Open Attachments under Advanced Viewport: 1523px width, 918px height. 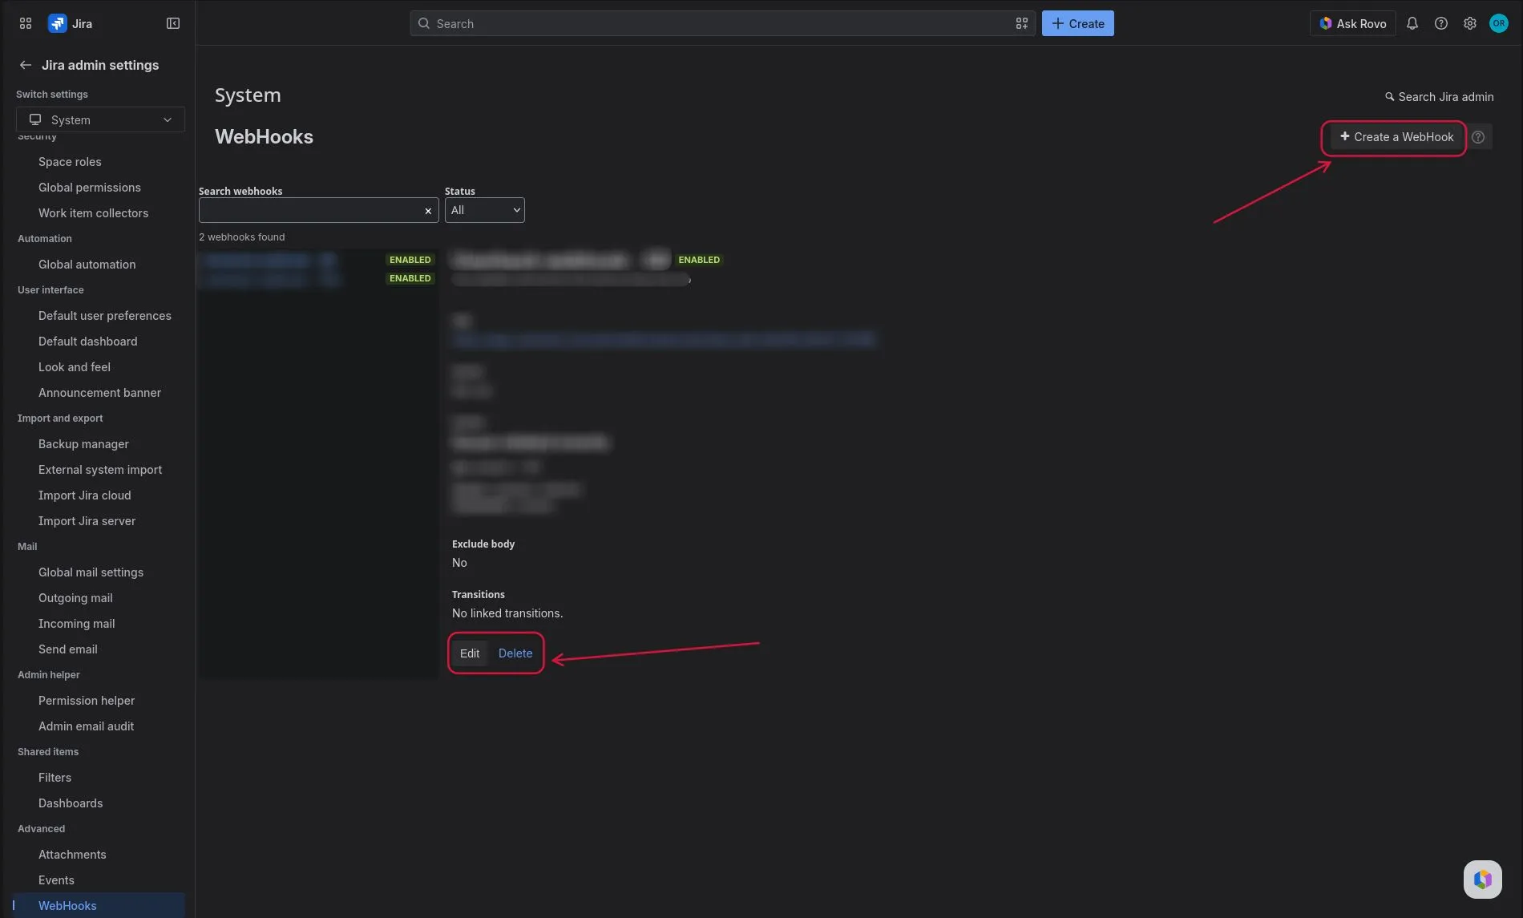72,854
